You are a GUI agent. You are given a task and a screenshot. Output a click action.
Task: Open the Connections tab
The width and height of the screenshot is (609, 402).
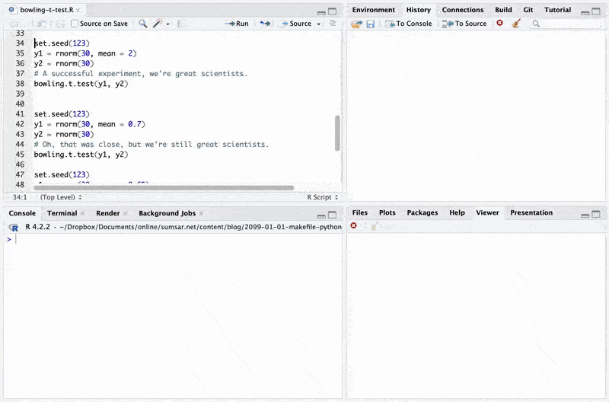coord(463,10)
